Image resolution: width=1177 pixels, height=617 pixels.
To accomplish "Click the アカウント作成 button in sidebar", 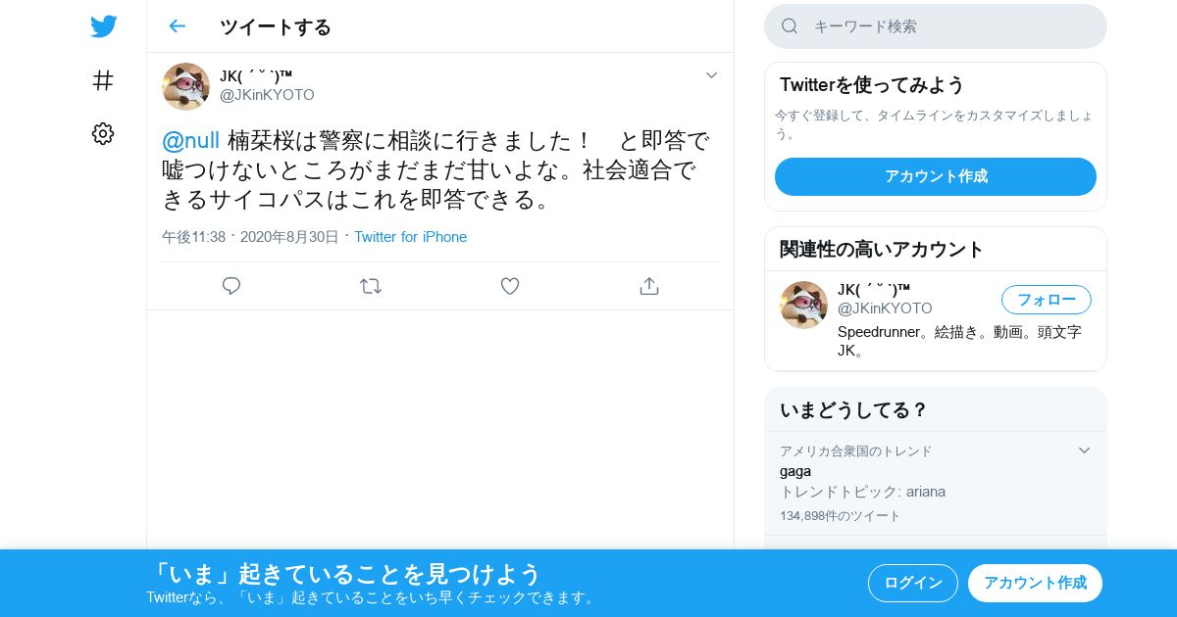I will click(x=936, y=176).
